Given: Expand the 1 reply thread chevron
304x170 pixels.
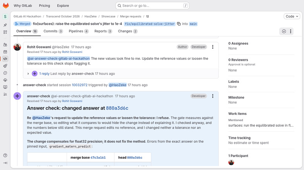Looking at the screenshot, I should [x=28, y=74].
